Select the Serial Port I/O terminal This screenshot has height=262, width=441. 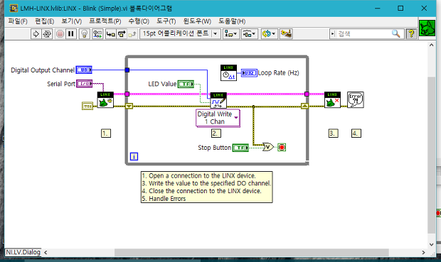click(x=85, y=84)
